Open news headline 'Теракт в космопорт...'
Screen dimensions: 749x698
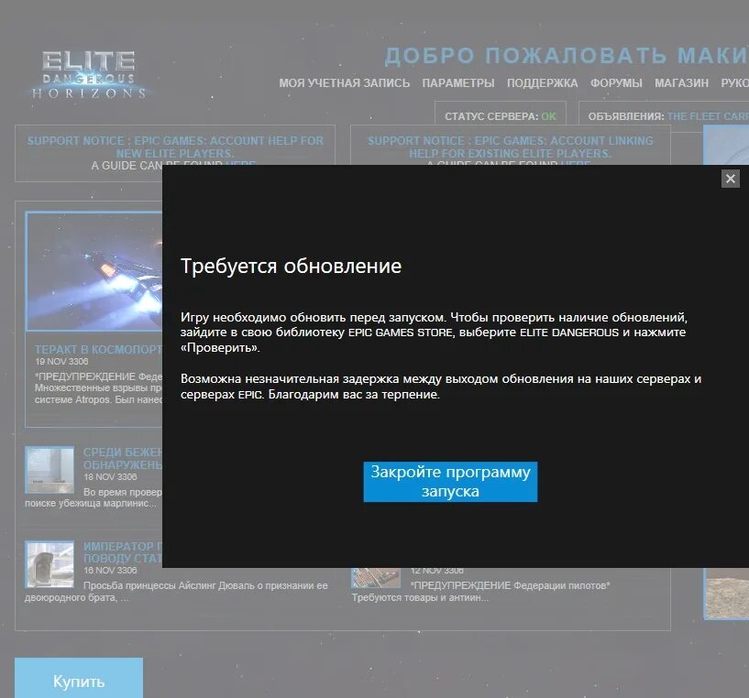coord(98,350)
